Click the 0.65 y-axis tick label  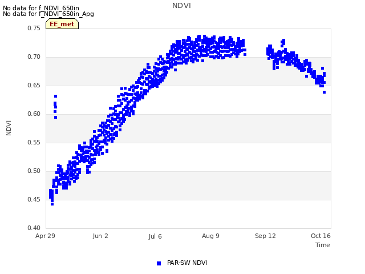34,85
